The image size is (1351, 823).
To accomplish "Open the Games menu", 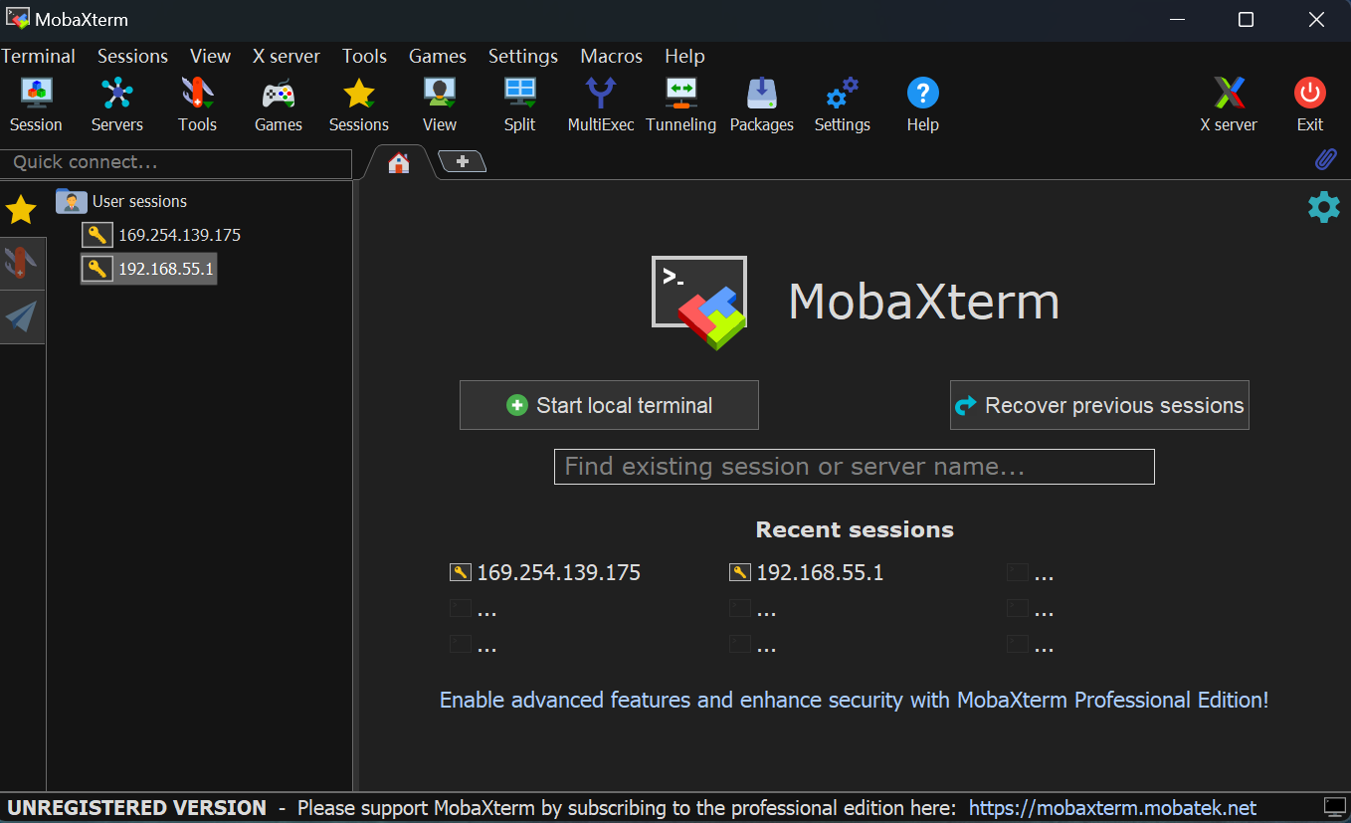I will [438, 56].
